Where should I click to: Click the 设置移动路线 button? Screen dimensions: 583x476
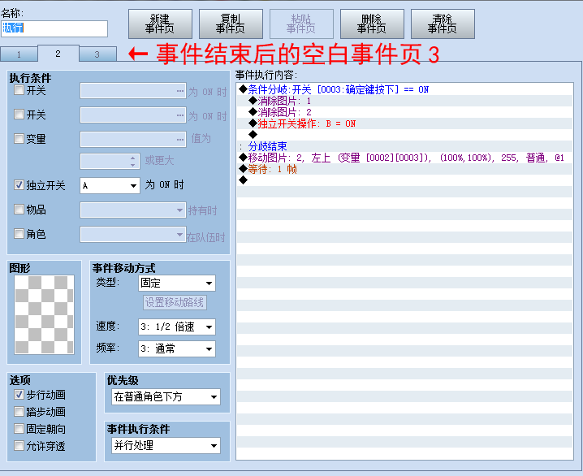pyautogui.click(x=175, y=302)
